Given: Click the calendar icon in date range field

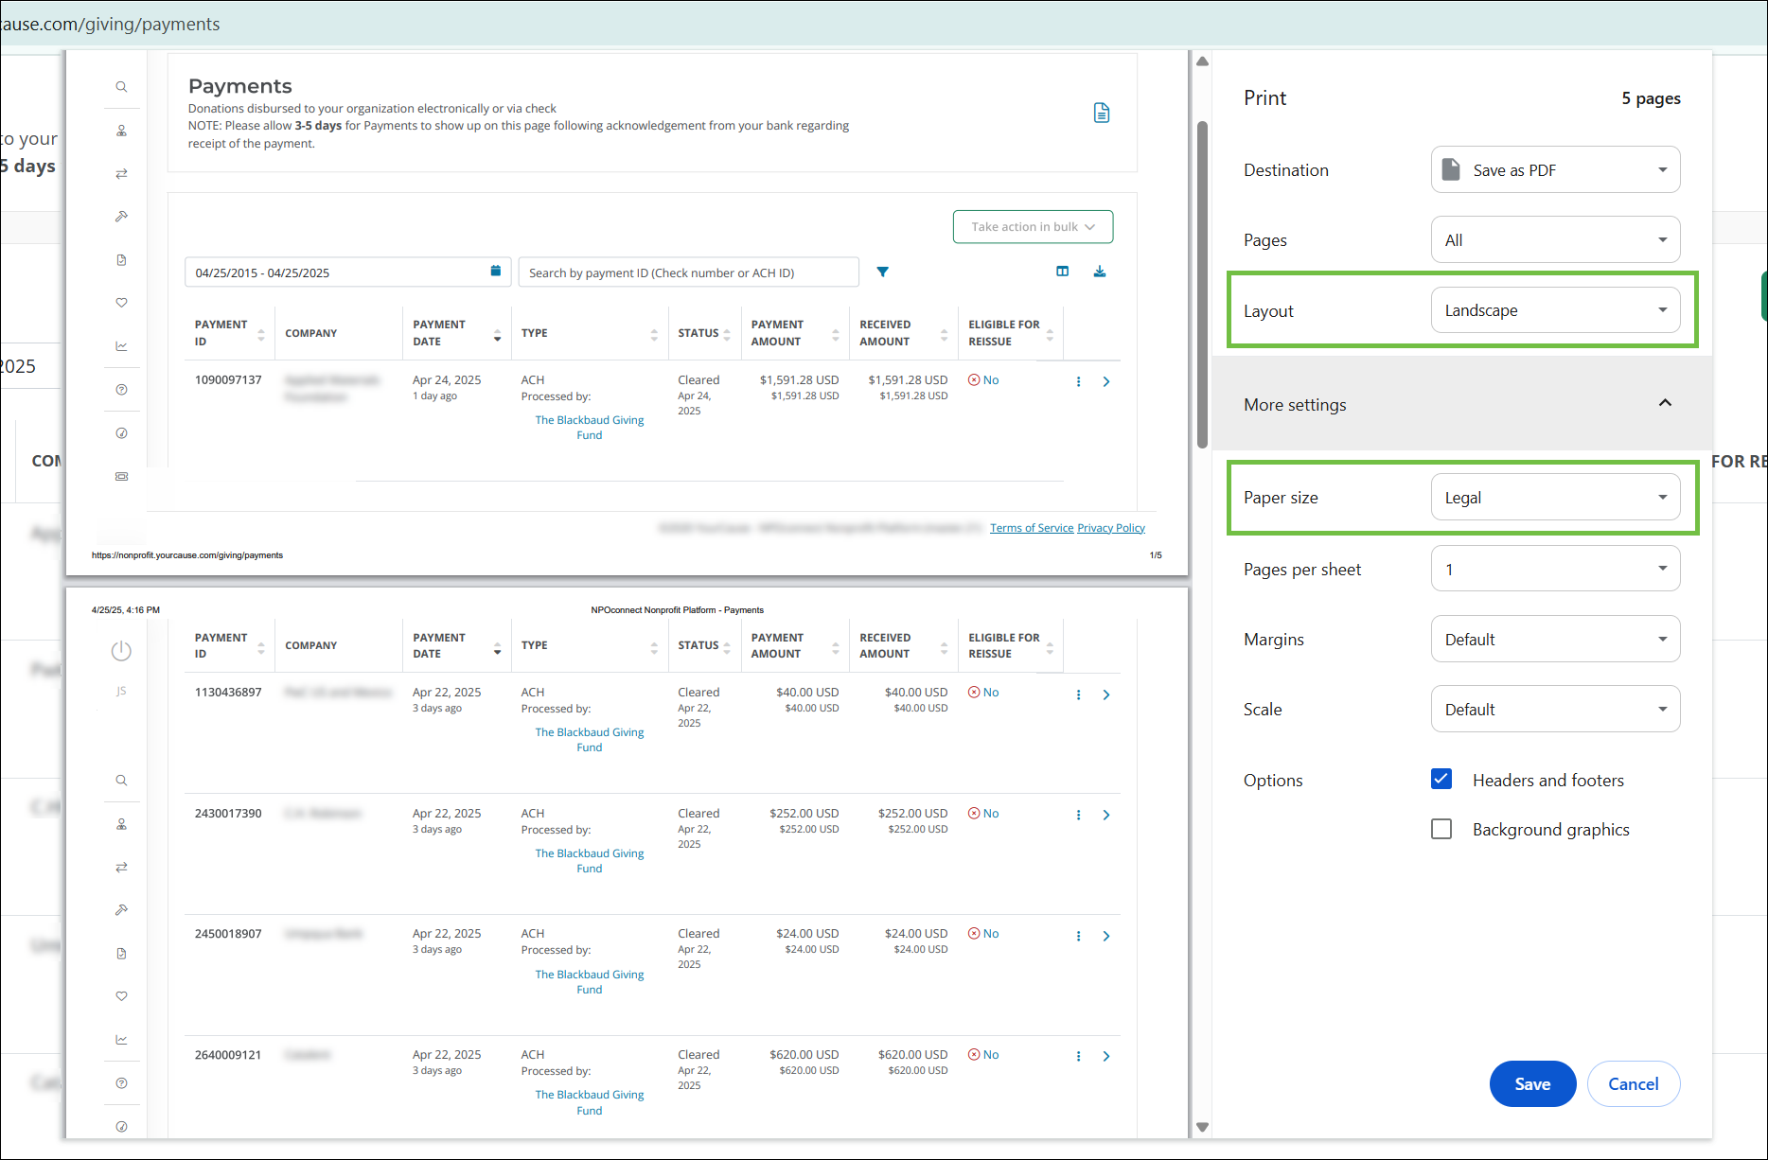Looking at the screenshot, I should pyautogui.click(x=495, y=272).
